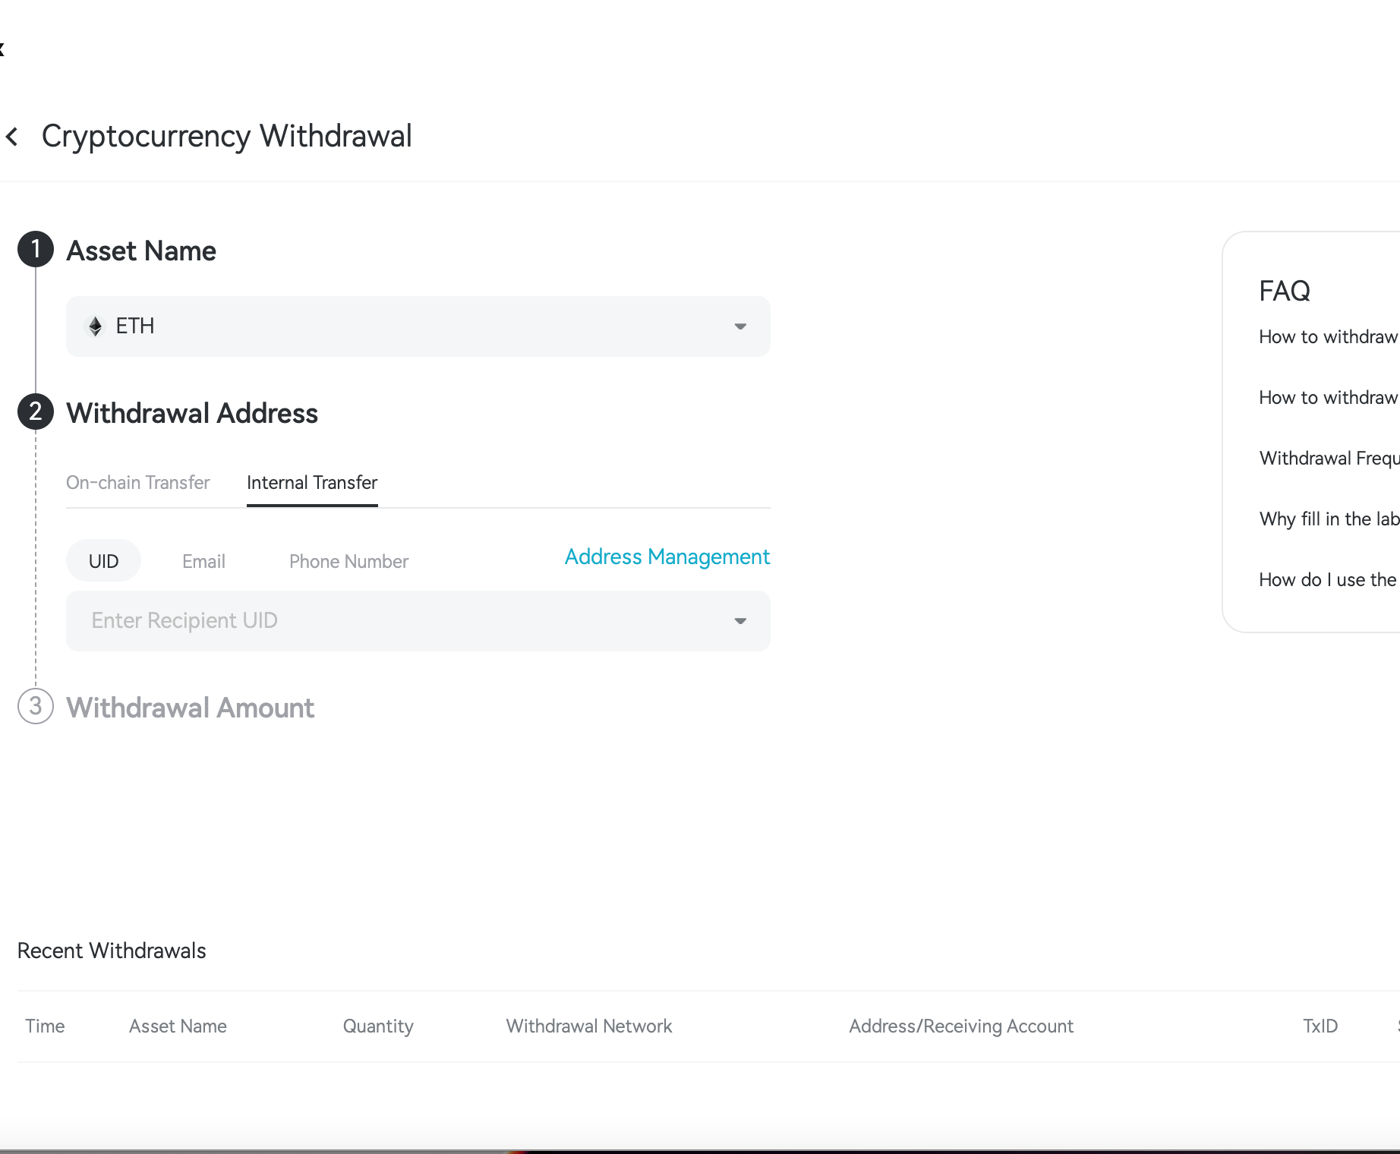The height and width of the screenshot is (1154, 1400).
Task: Open the Withdrawal Frequency FAQ entry
Action: point(1329,459)
